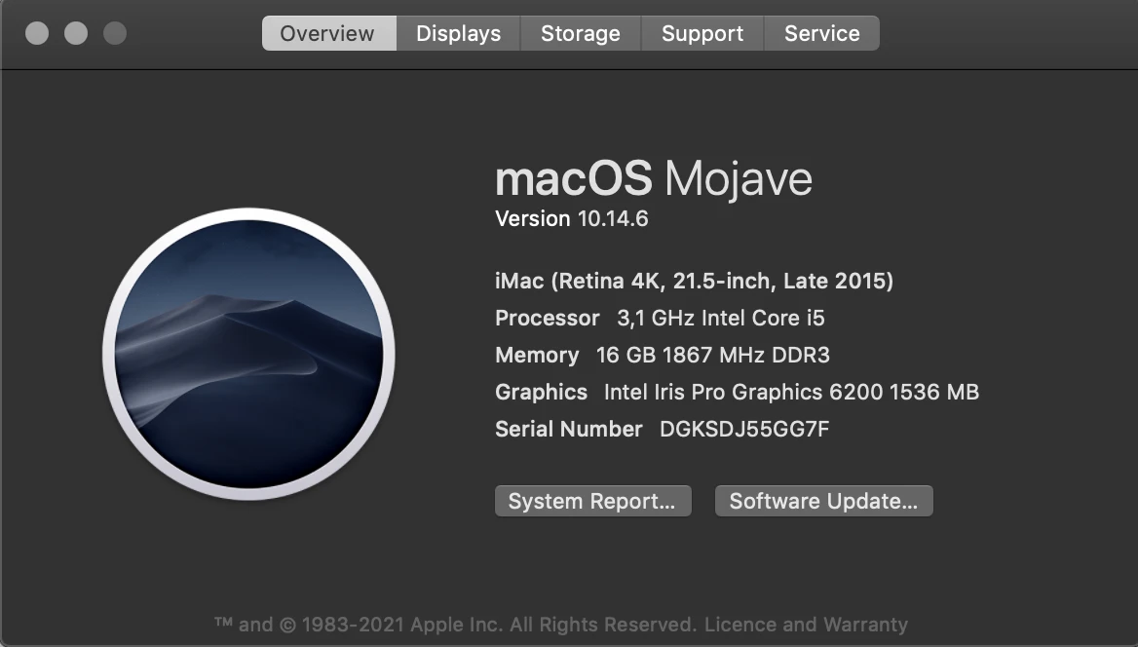Click the greyed-out zoom window button
1138x647 pixels.
point(115,33)
